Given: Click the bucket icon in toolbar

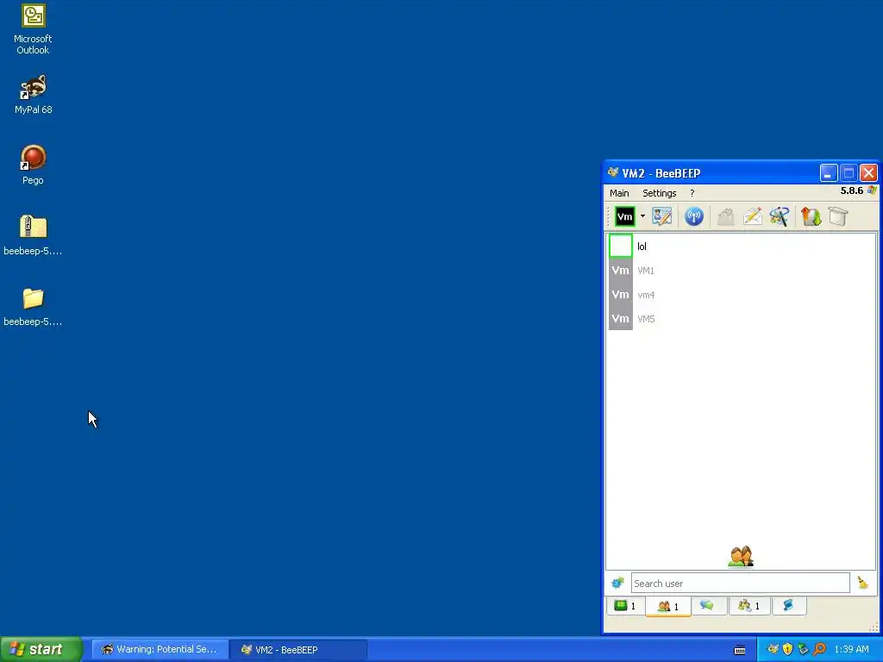Looking at the screenshot, I should click(x=838, y=216).
